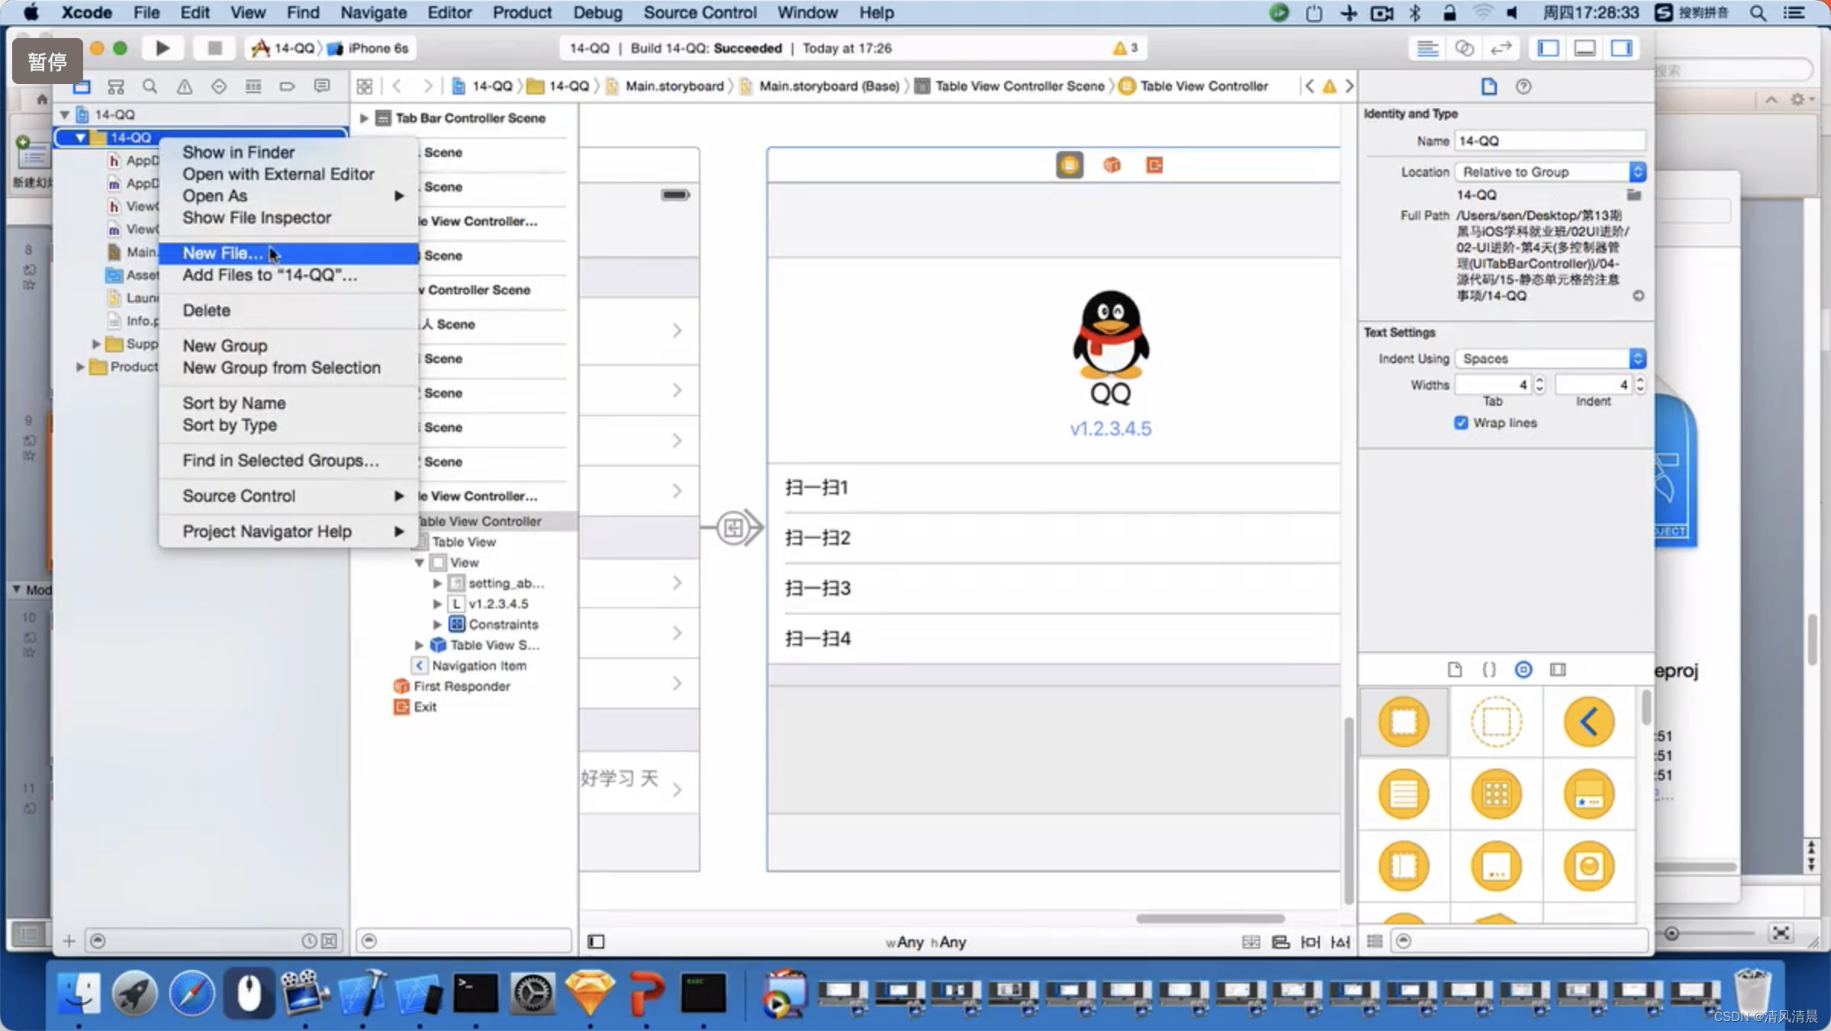Toggle the Debug area visibility

coord(1585,48)
